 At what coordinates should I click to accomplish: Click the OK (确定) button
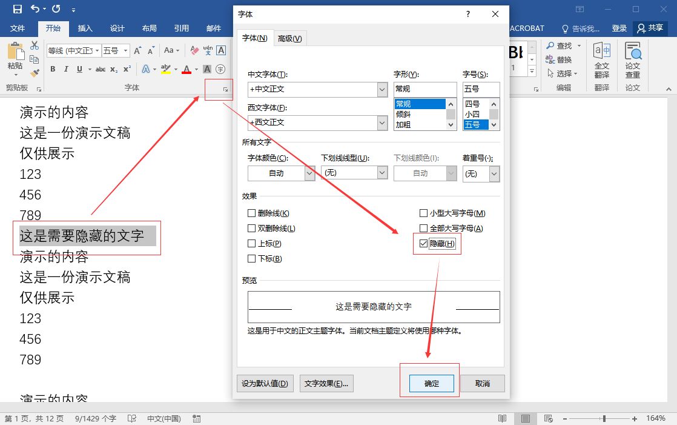pyautogui.click(x=431, y=384)
